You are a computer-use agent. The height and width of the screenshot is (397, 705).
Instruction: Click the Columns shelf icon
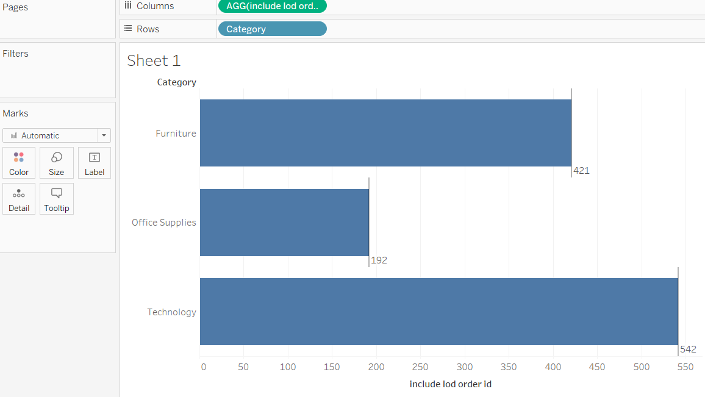pyautogui.click(x=128, y=5)
